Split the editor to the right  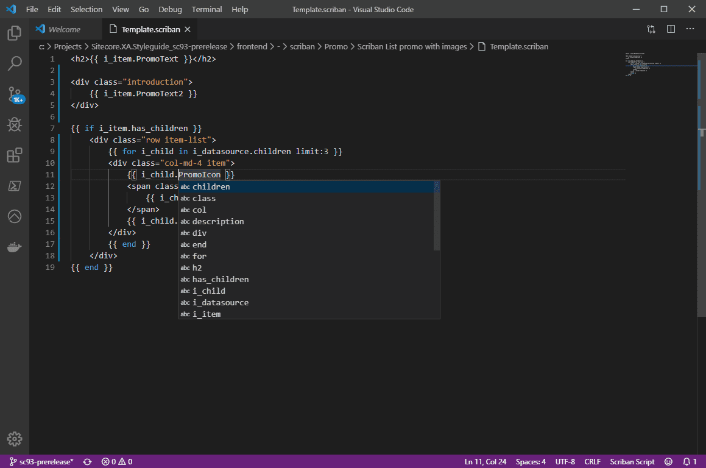[x=671, y=29]
